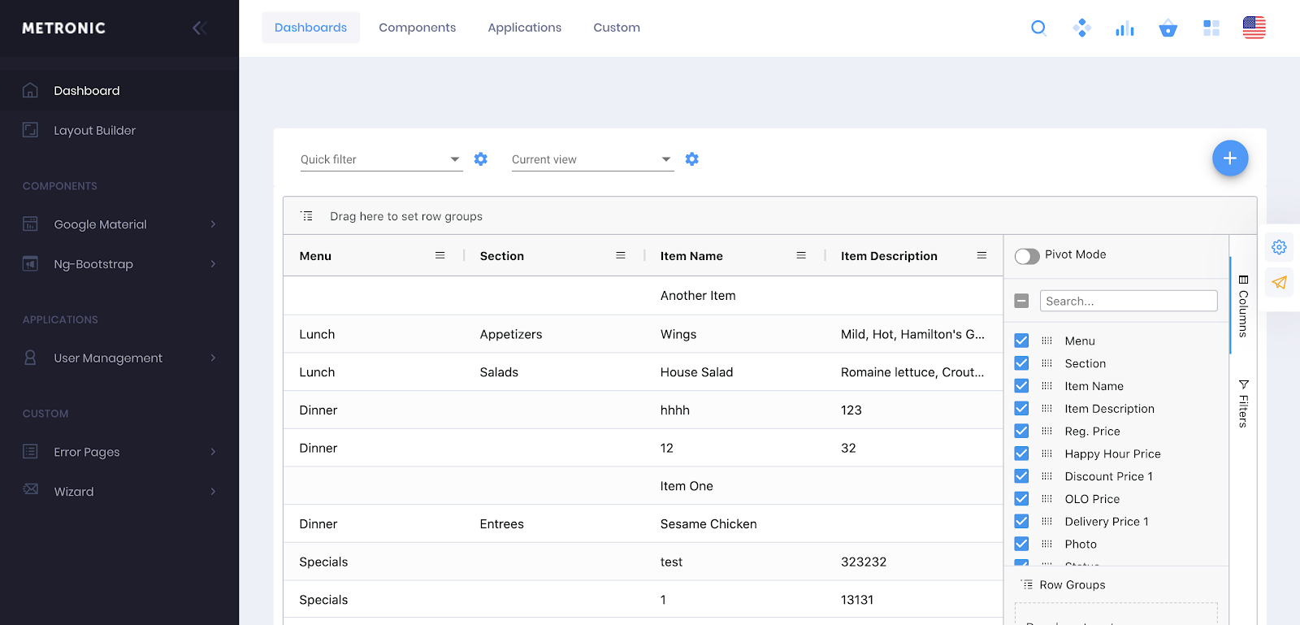Screen dimensions: 1300x625
Task: Uncheck the Section column checkbox
Action: pos(1022,363)
